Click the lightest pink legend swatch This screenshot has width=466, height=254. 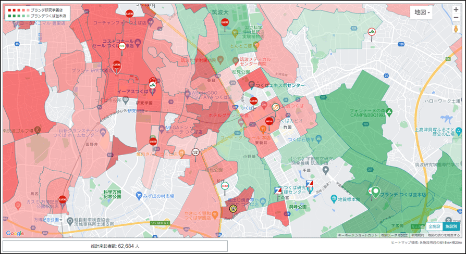(x=28, y=10)
